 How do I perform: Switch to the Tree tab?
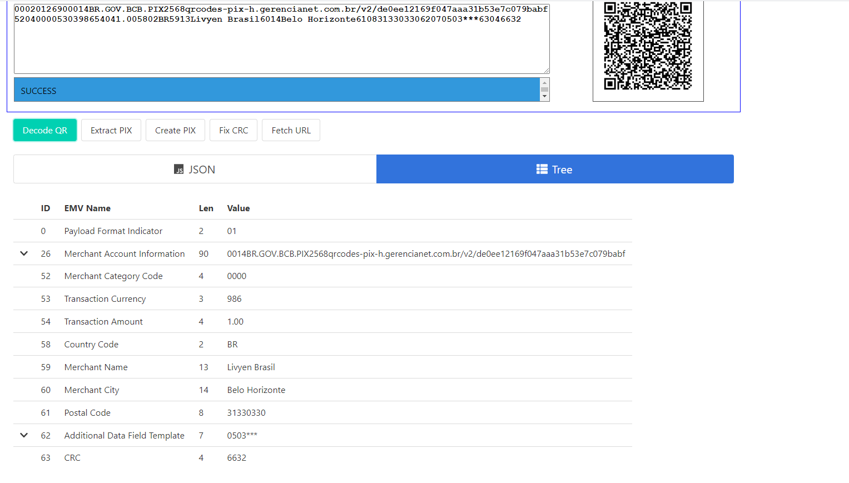tap(555, 169)
